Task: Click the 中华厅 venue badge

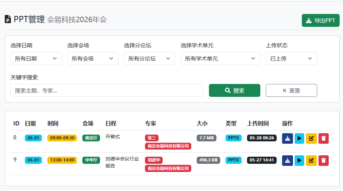Action: (91, 160)
